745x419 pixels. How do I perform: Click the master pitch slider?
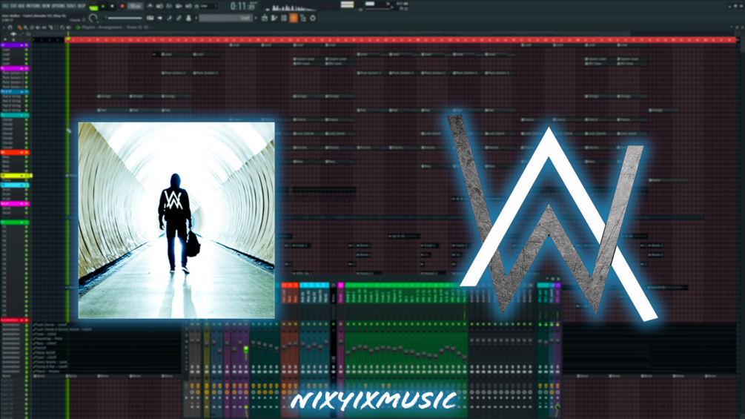(x=124, y=19)
